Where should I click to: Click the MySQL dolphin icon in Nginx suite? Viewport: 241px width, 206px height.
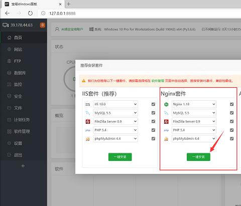pyautogui.click(x=166, y=113)
